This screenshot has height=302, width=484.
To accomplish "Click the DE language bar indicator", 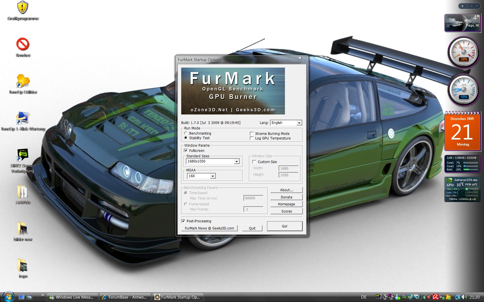I will coord(364,297).
